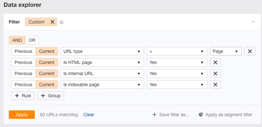This screenshot has height=127, width=262.
Task: Open the equals operator dropdown
Action: tap(177, 51)
